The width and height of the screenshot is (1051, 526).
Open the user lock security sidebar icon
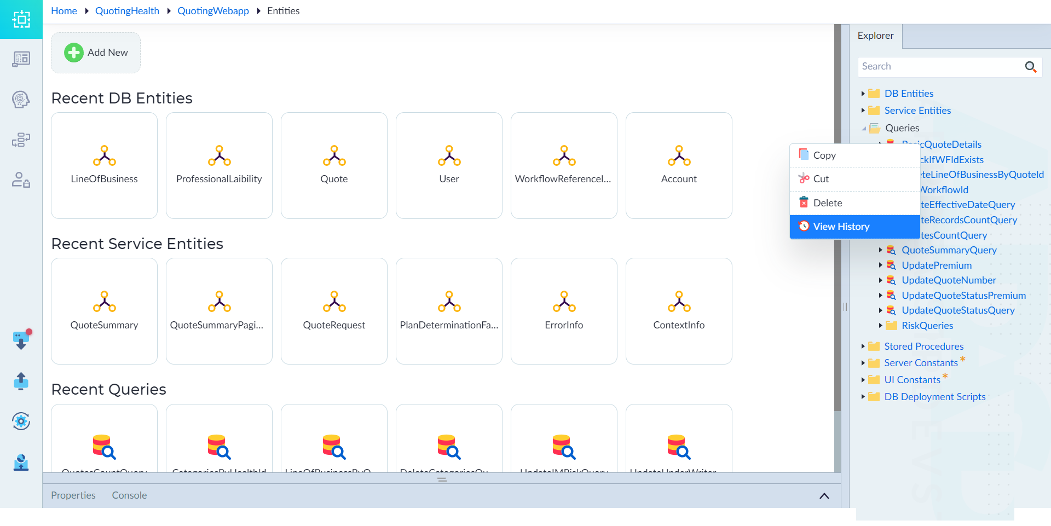click(21, 180)
